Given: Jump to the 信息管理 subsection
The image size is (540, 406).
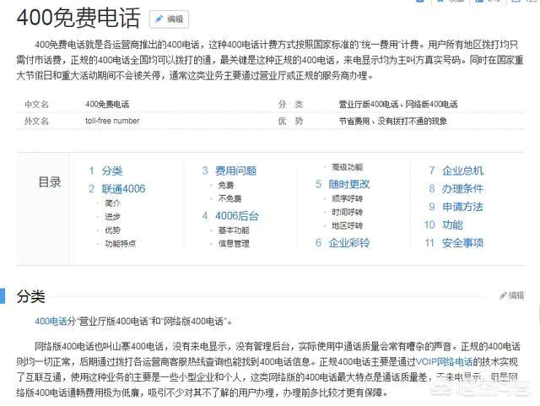Looking at the screenshot, I should click(x=234, y=243).
